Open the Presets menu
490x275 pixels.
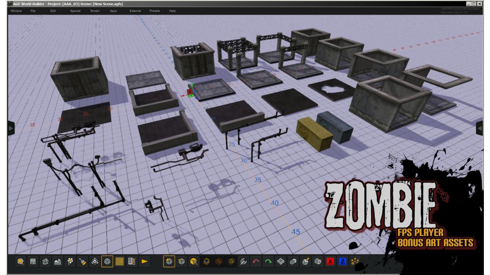click(x=154, y=11)
